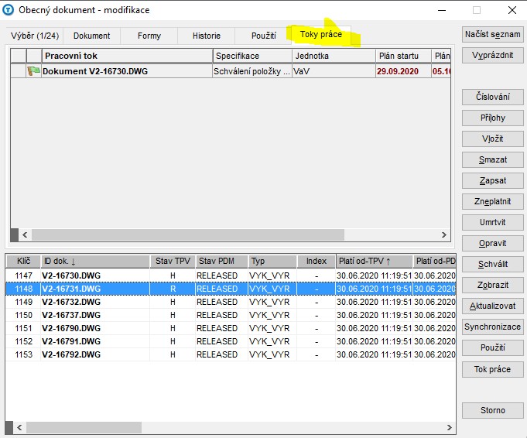Screen dimensions: 527x438
Task: Click the Aktualizovat button
Action: (x=492, y=306)
